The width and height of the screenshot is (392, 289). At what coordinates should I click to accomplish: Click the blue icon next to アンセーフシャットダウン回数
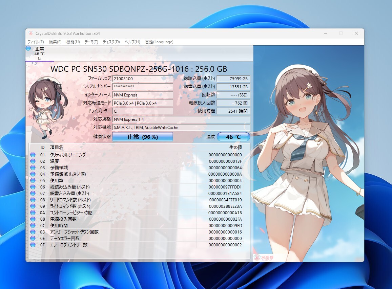pos(33,232)
